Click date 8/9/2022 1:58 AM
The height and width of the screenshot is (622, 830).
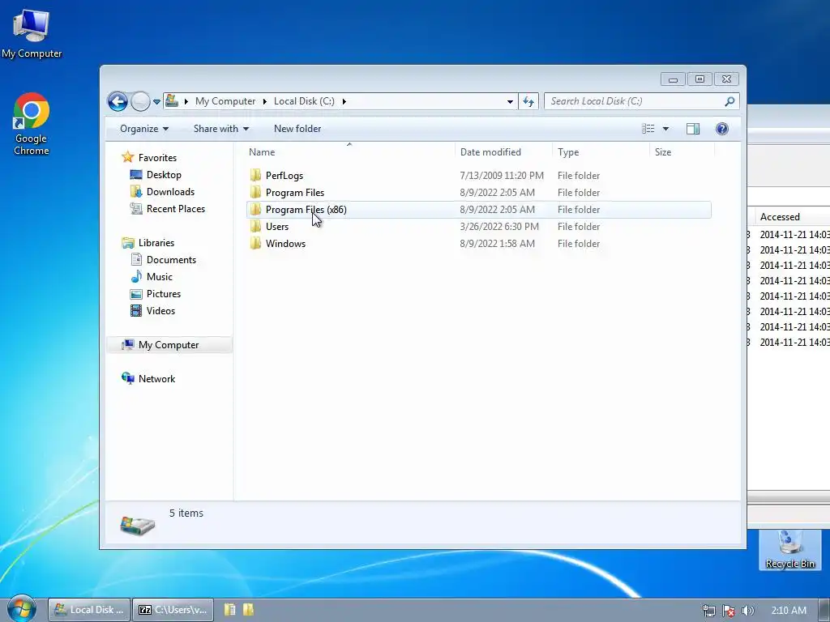click(497, 243)
